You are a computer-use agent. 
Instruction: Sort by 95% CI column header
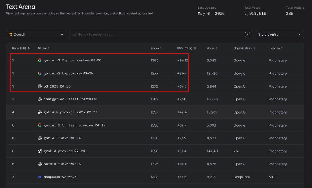187,48
